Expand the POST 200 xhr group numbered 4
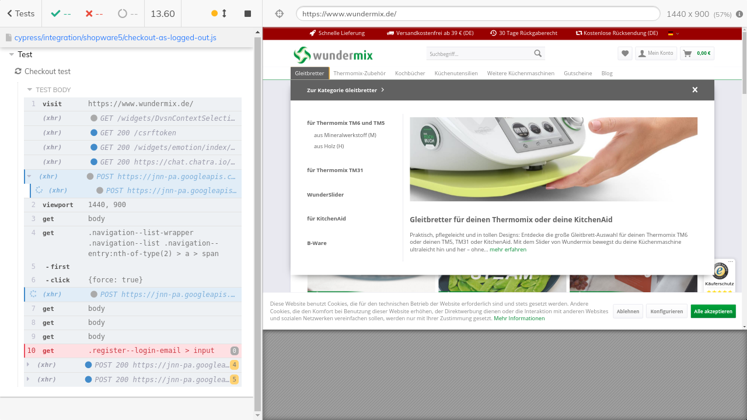747x420 pixels. pyautogui.click(x=28, y=365)
